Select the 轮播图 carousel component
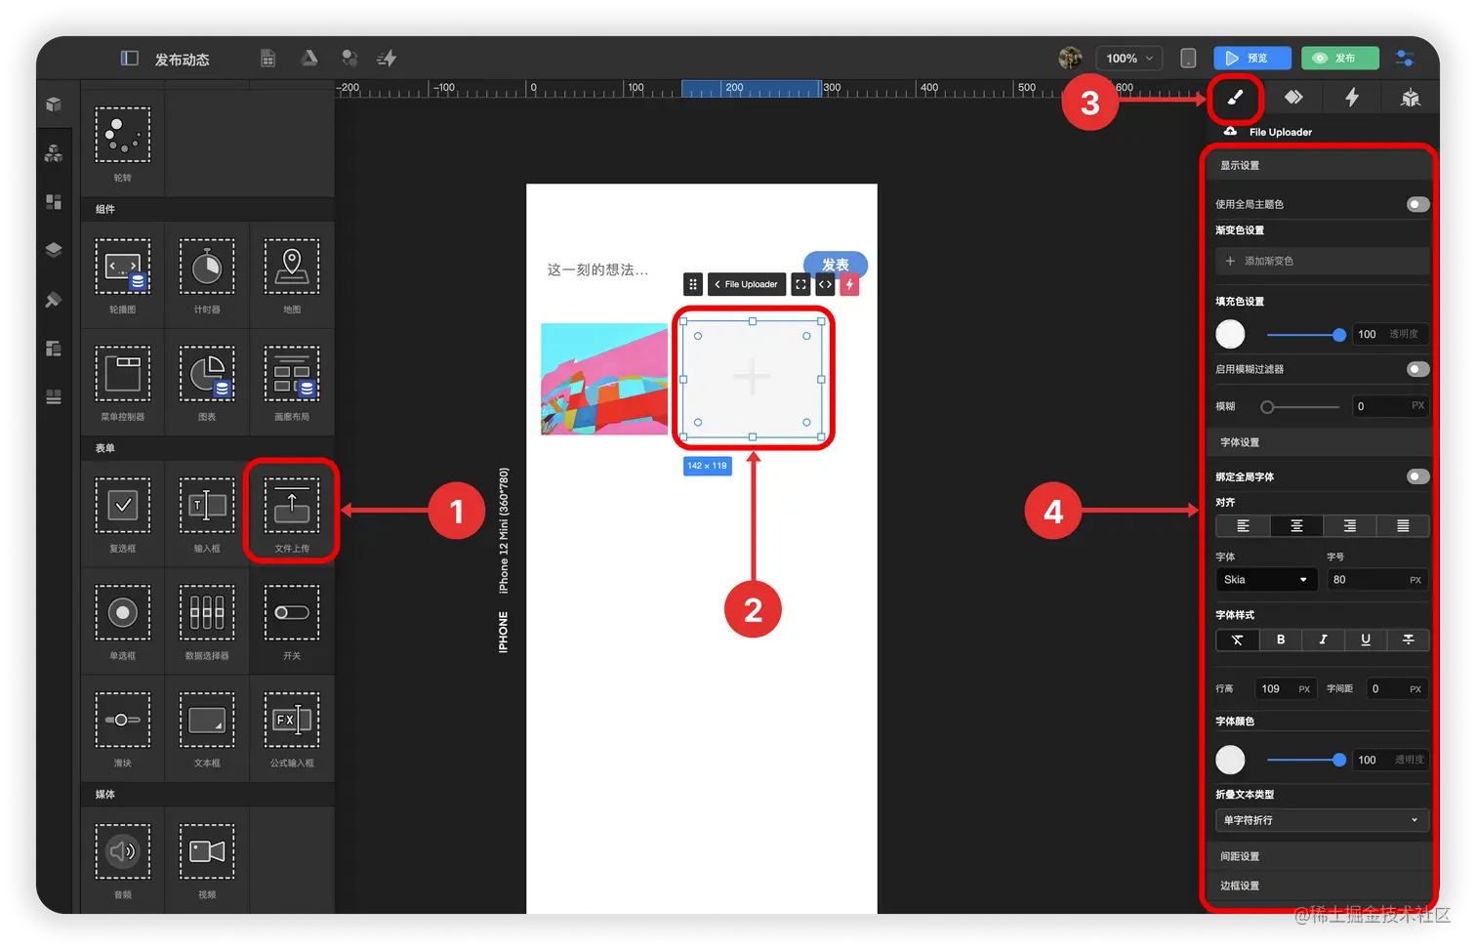Image resolution: width=1476 pixels, height=950 pixels. coord(122,274)
